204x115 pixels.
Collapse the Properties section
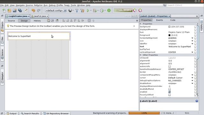click(x=141, y=24)
